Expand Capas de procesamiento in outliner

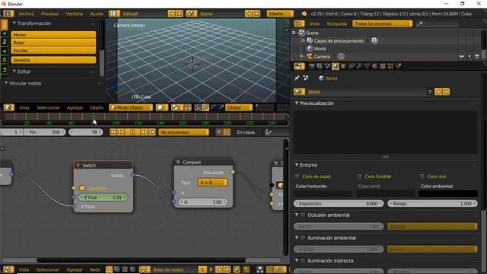pos(304,40)
